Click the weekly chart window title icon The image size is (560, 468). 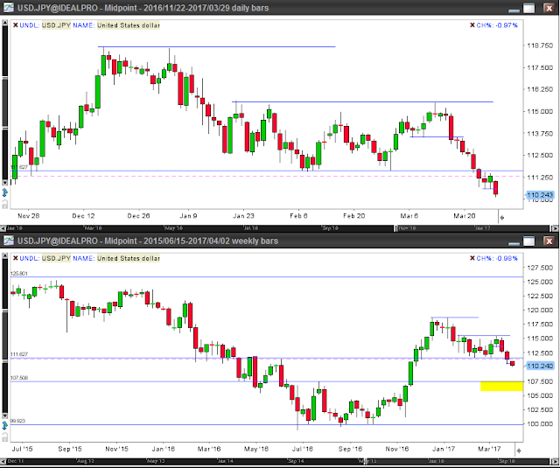point(8,241)
